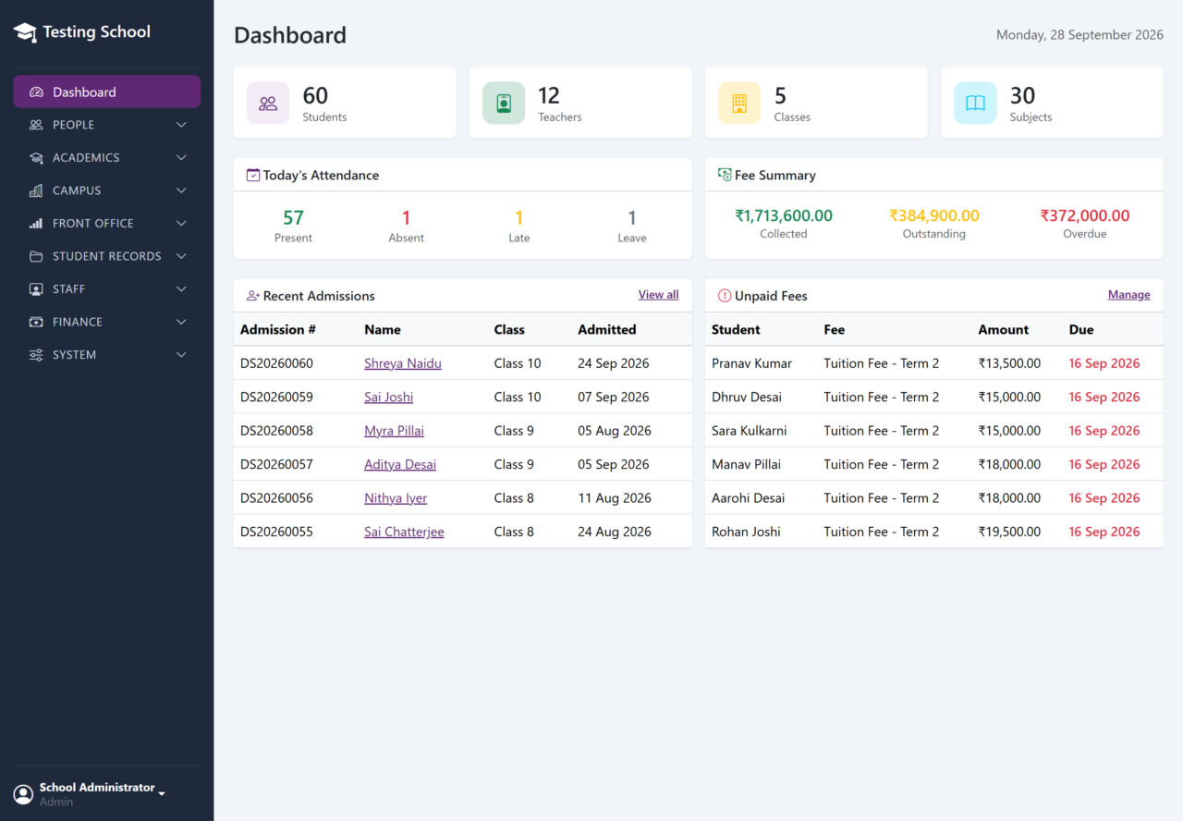Click the 12 Teachers stat card
The image size is (1183, 821).
click(580, 103)
